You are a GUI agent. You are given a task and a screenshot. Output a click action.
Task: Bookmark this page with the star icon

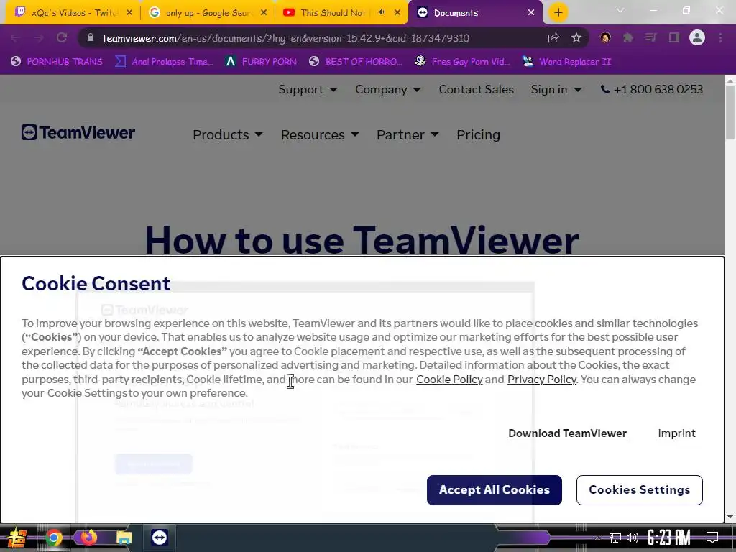click(576, 37)
